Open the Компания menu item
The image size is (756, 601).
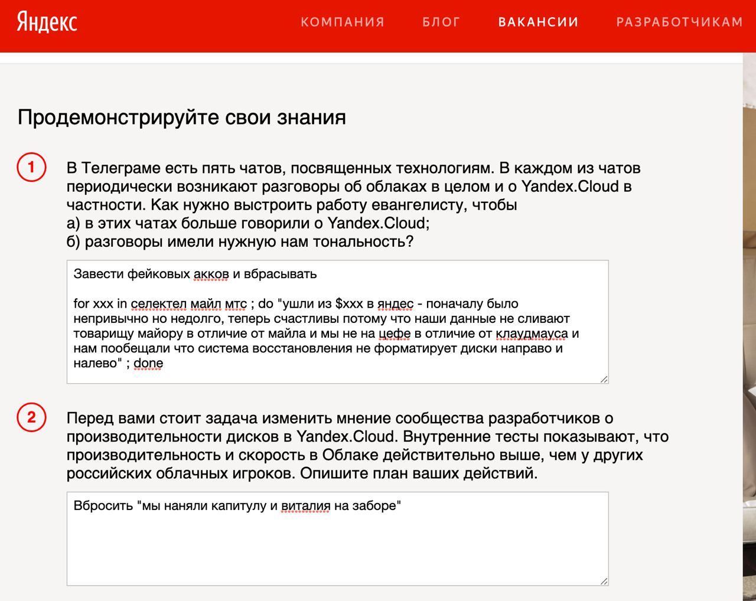coord(343,22)
